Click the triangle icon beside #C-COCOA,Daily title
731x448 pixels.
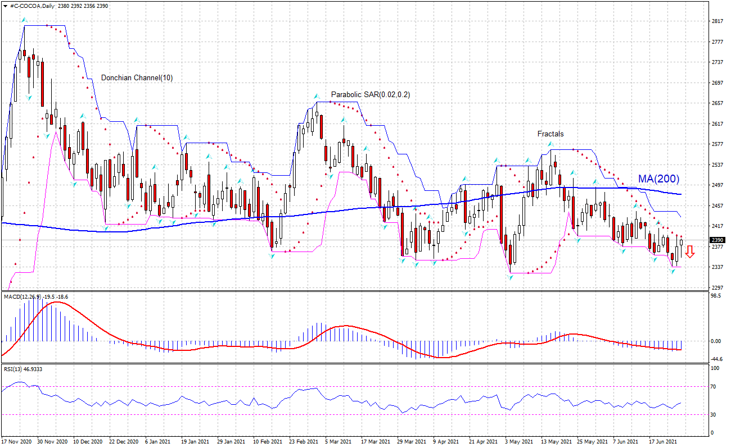pos(5,5)
